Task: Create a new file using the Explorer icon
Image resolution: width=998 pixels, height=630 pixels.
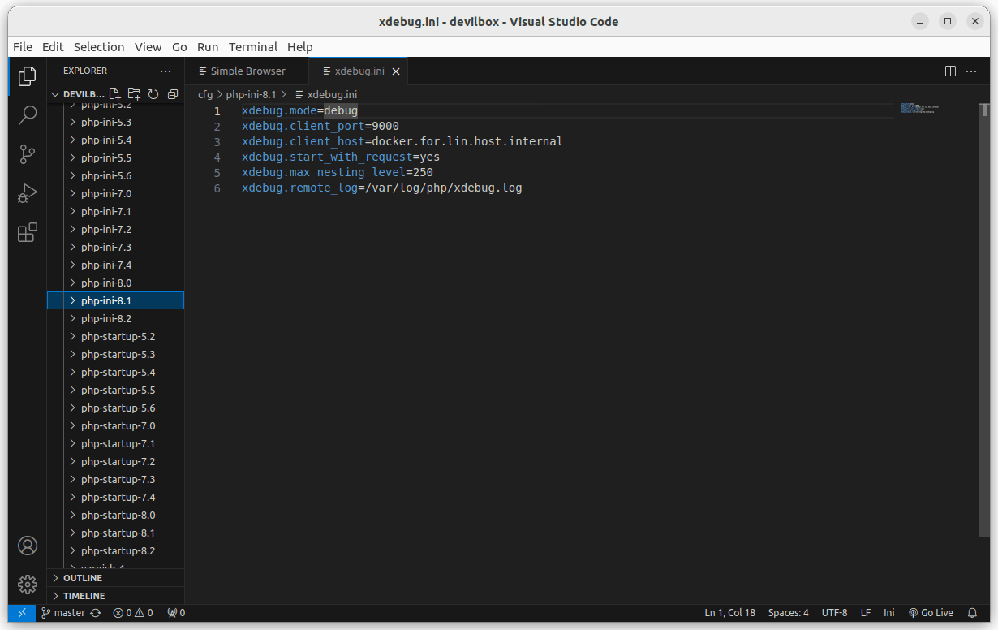Action: (114, 94)
